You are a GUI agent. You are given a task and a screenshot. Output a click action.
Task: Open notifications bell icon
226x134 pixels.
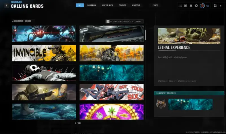191,5
